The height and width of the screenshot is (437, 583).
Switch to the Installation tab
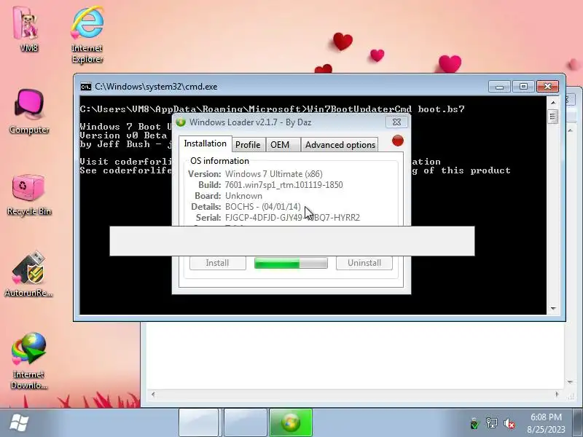(x=206, y=143)
